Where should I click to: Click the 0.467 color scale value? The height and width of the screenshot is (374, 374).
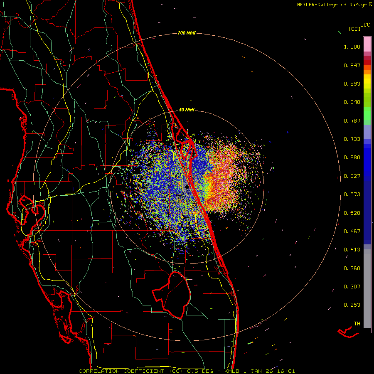[x=352, y=231]
